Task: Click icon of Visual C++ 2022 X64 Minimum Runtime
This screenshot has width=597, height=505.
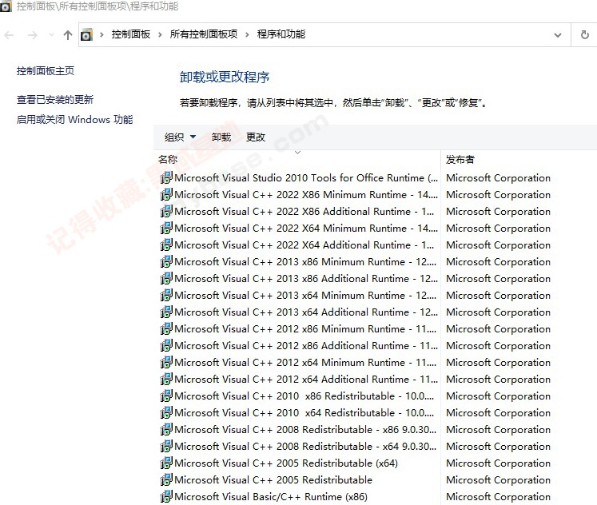Action: point(166,228)
